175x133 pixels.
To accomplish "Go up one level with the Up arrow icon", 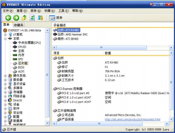I will tap(24, 18).
